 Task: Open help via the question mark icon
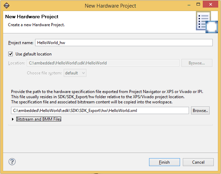tap(12, 162)
